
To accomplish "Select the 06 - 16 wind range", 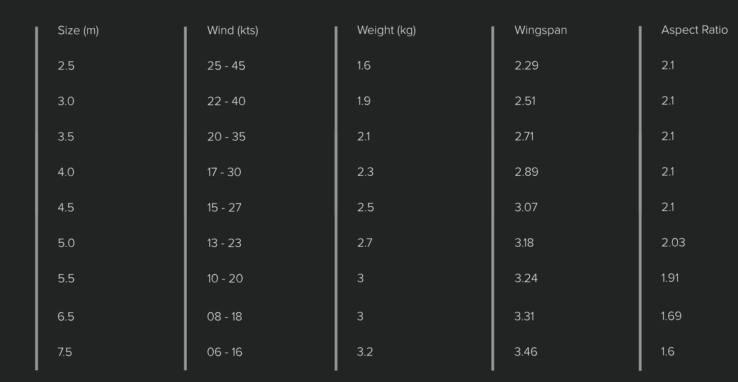I will click(x=224, y=352).
